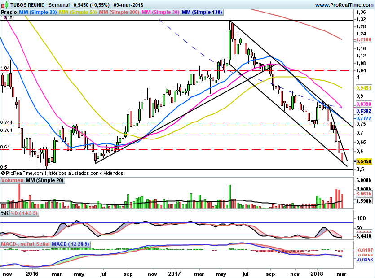Click the MM (Simple 20) price average label

(x=38, y=13)
